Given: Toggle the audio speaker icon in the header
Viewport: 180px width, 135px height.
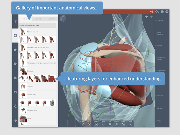Looking at the screenshot, I should 152,12.
